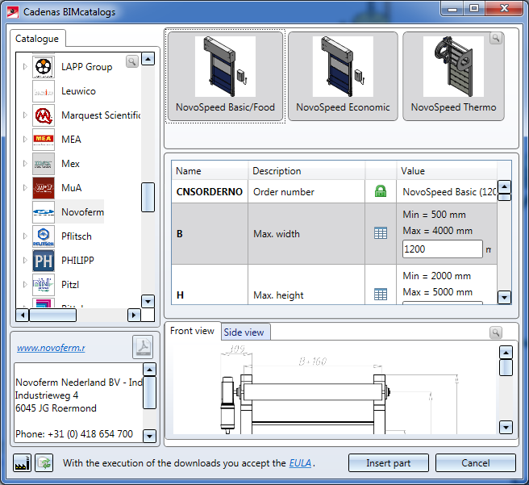
Task: Expand the MEA catalogue node
Action: coord(24,140)
